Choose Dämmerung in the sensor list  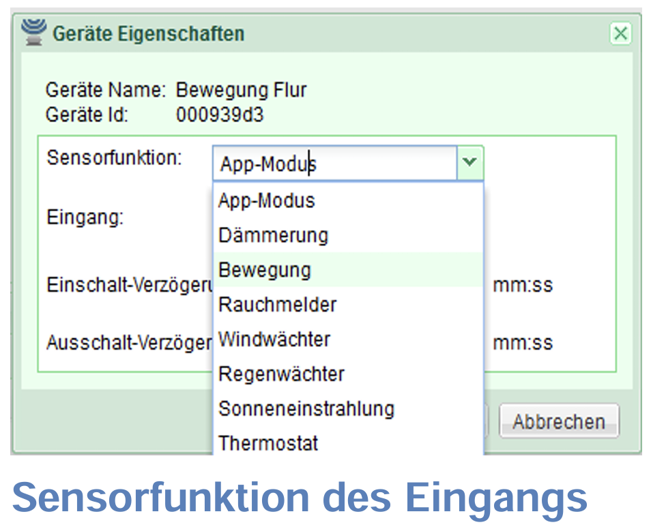(x=273, y=236)
